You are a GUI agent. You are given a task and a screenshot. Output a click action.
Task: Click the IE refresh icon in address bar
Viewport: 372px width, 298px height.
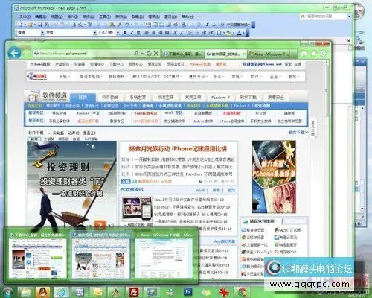click(x=149, y=54)
